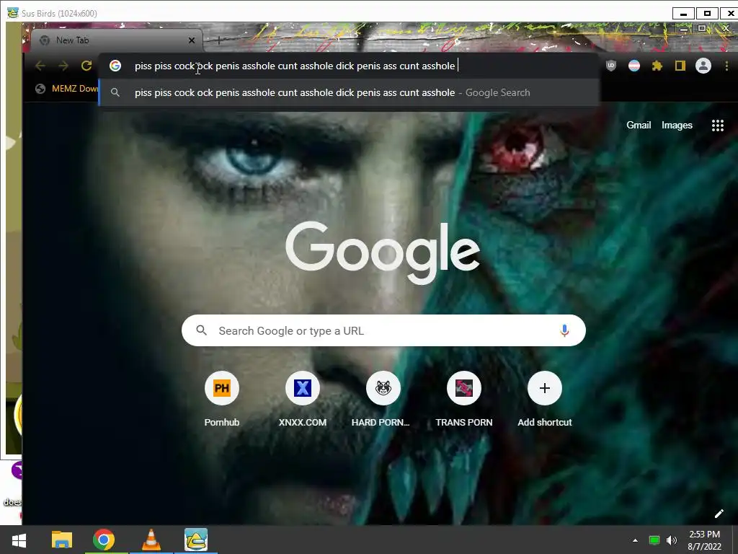The image size is (738, 554).
Task: Click the Windows Start button
Action: 19,540
